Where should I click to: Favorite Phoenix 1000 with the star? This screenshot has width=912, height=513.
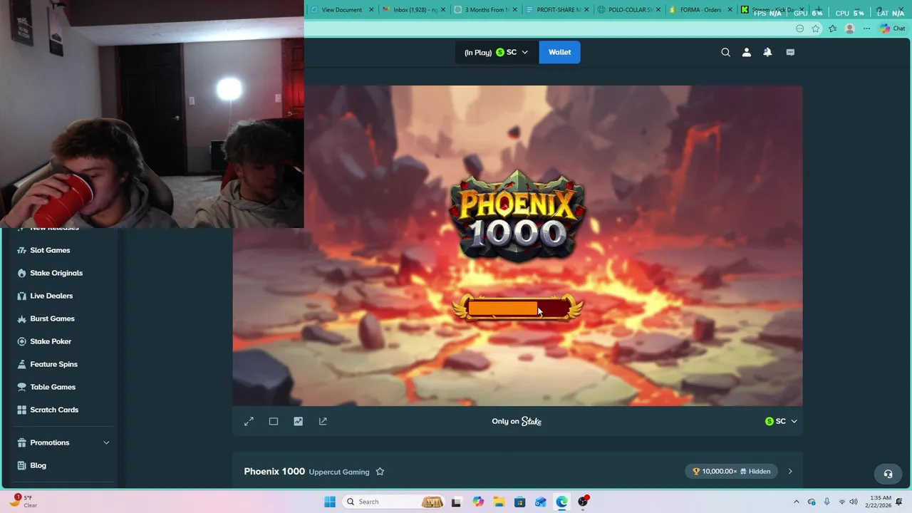pyautogui.click(x=380, y=472)
